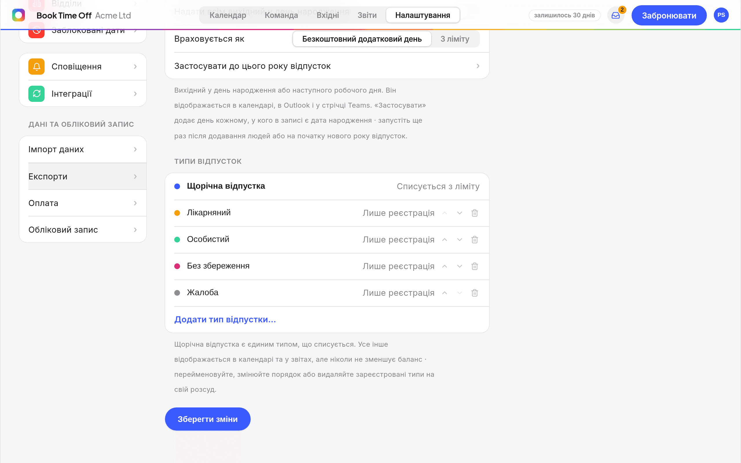Screen dimensions: 741x463
Task: Click the orange Сповіщення bell icon
Action: pos(36,67)
